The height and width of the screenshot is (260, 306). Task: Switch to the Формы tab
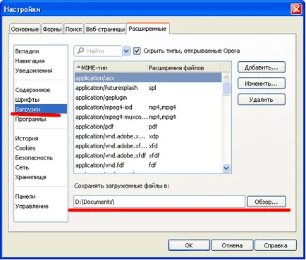click(52, 30)
